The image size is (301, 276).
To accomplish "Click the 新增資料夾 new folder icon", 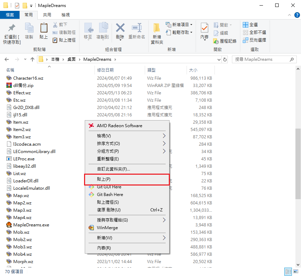I will (157, 28).
